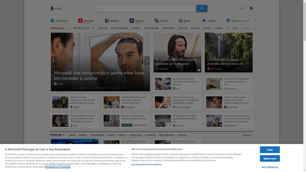Open the CORONAVÍRUS navigation item
The image size is (306, 172).
pos(57,28)
